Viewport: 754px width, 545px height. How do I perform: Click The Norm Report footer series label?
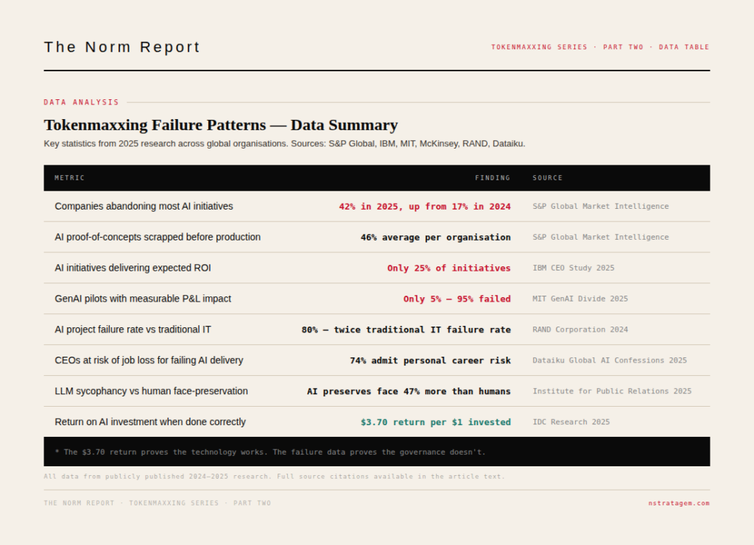tap(158, 503)
